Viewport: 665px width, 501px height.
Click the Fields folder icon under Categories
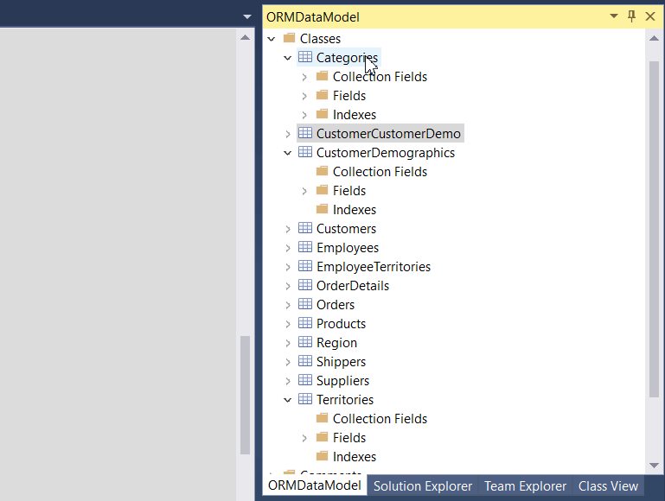323,95
